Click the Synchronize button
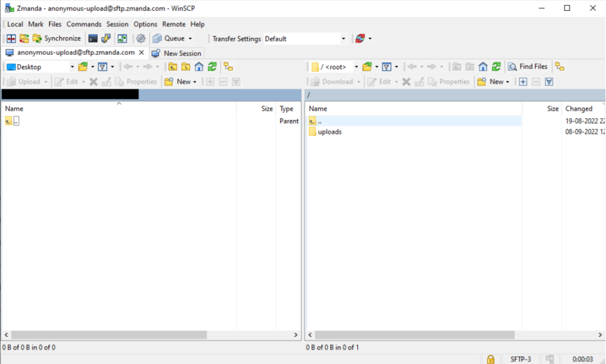Viewport: 606px width, 364px height. coord(57,38)
